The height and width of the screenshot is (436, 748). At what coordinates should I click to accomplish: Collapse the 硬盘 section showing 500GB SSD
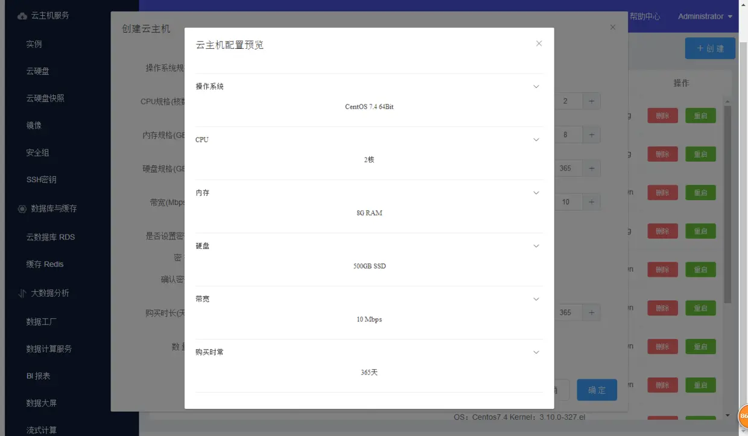[x=536, y=245]
